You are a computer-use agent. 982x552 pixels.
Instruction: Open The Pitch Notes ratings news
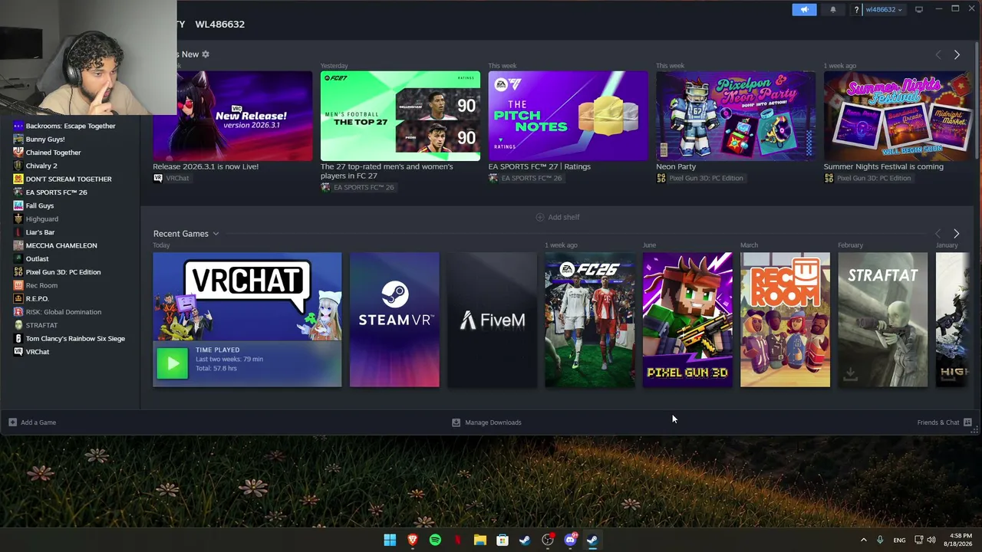[x=568, y=116]
